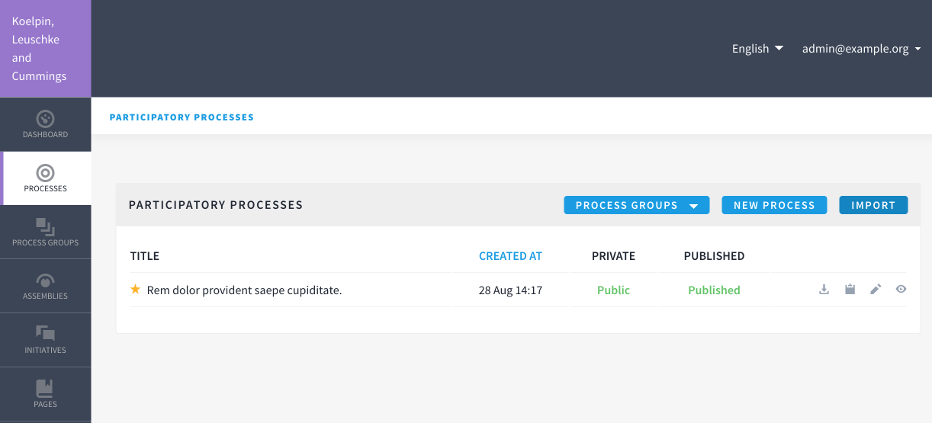Viewport: 932px width, 423px height.
Task: Open the Dashboard from the sidebar
Action: (46, 125)
